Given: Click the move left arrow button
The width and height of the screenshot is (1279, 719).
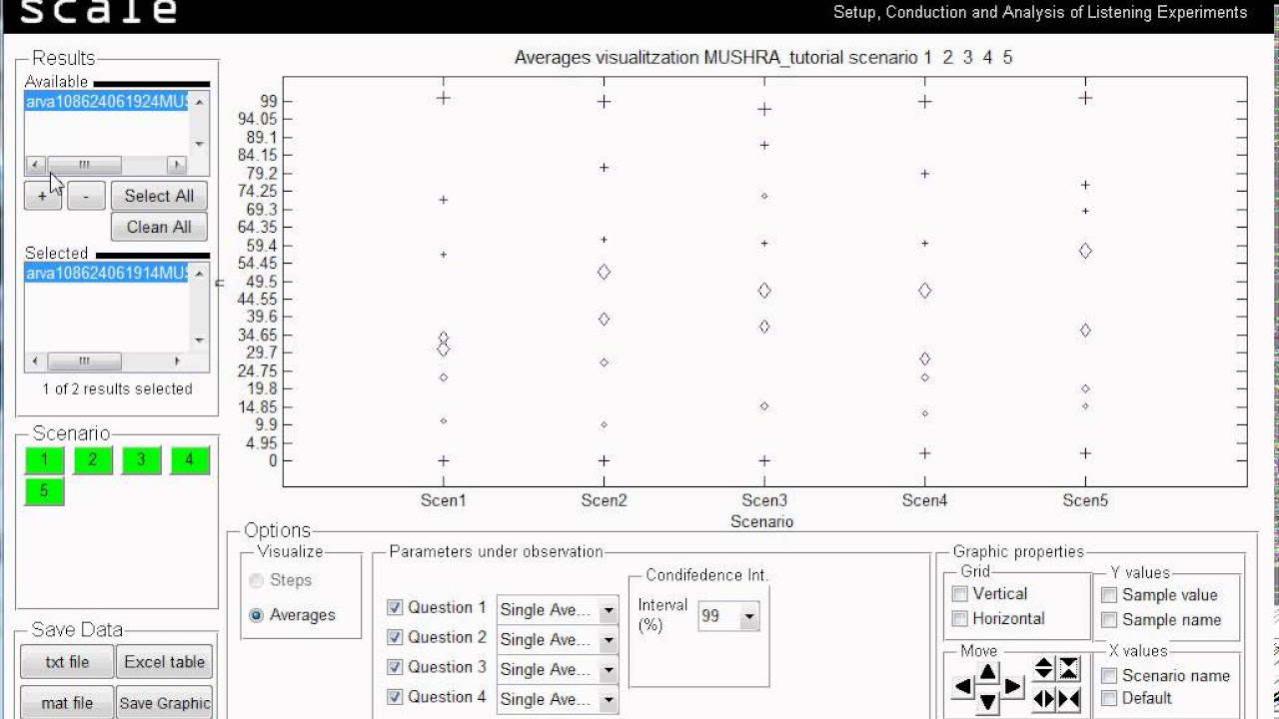Looking at the screenshot, I should point(963,687).
